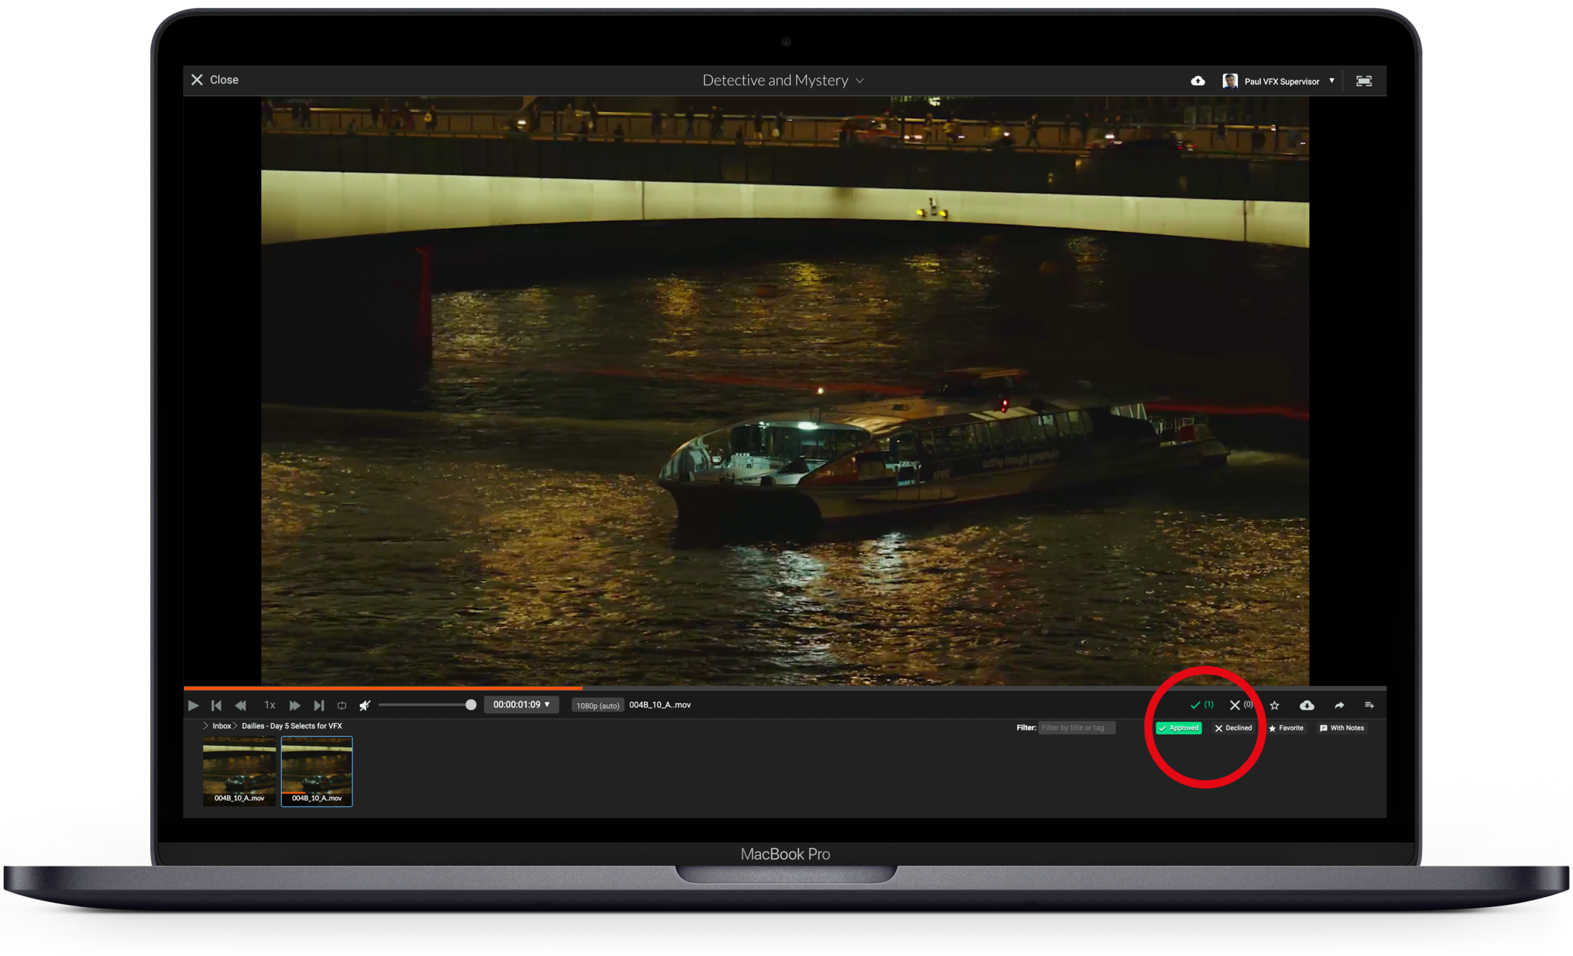This screenshot has height=956, width=1573.
Task: Skip to the next clip
Action: click(319, 705)
